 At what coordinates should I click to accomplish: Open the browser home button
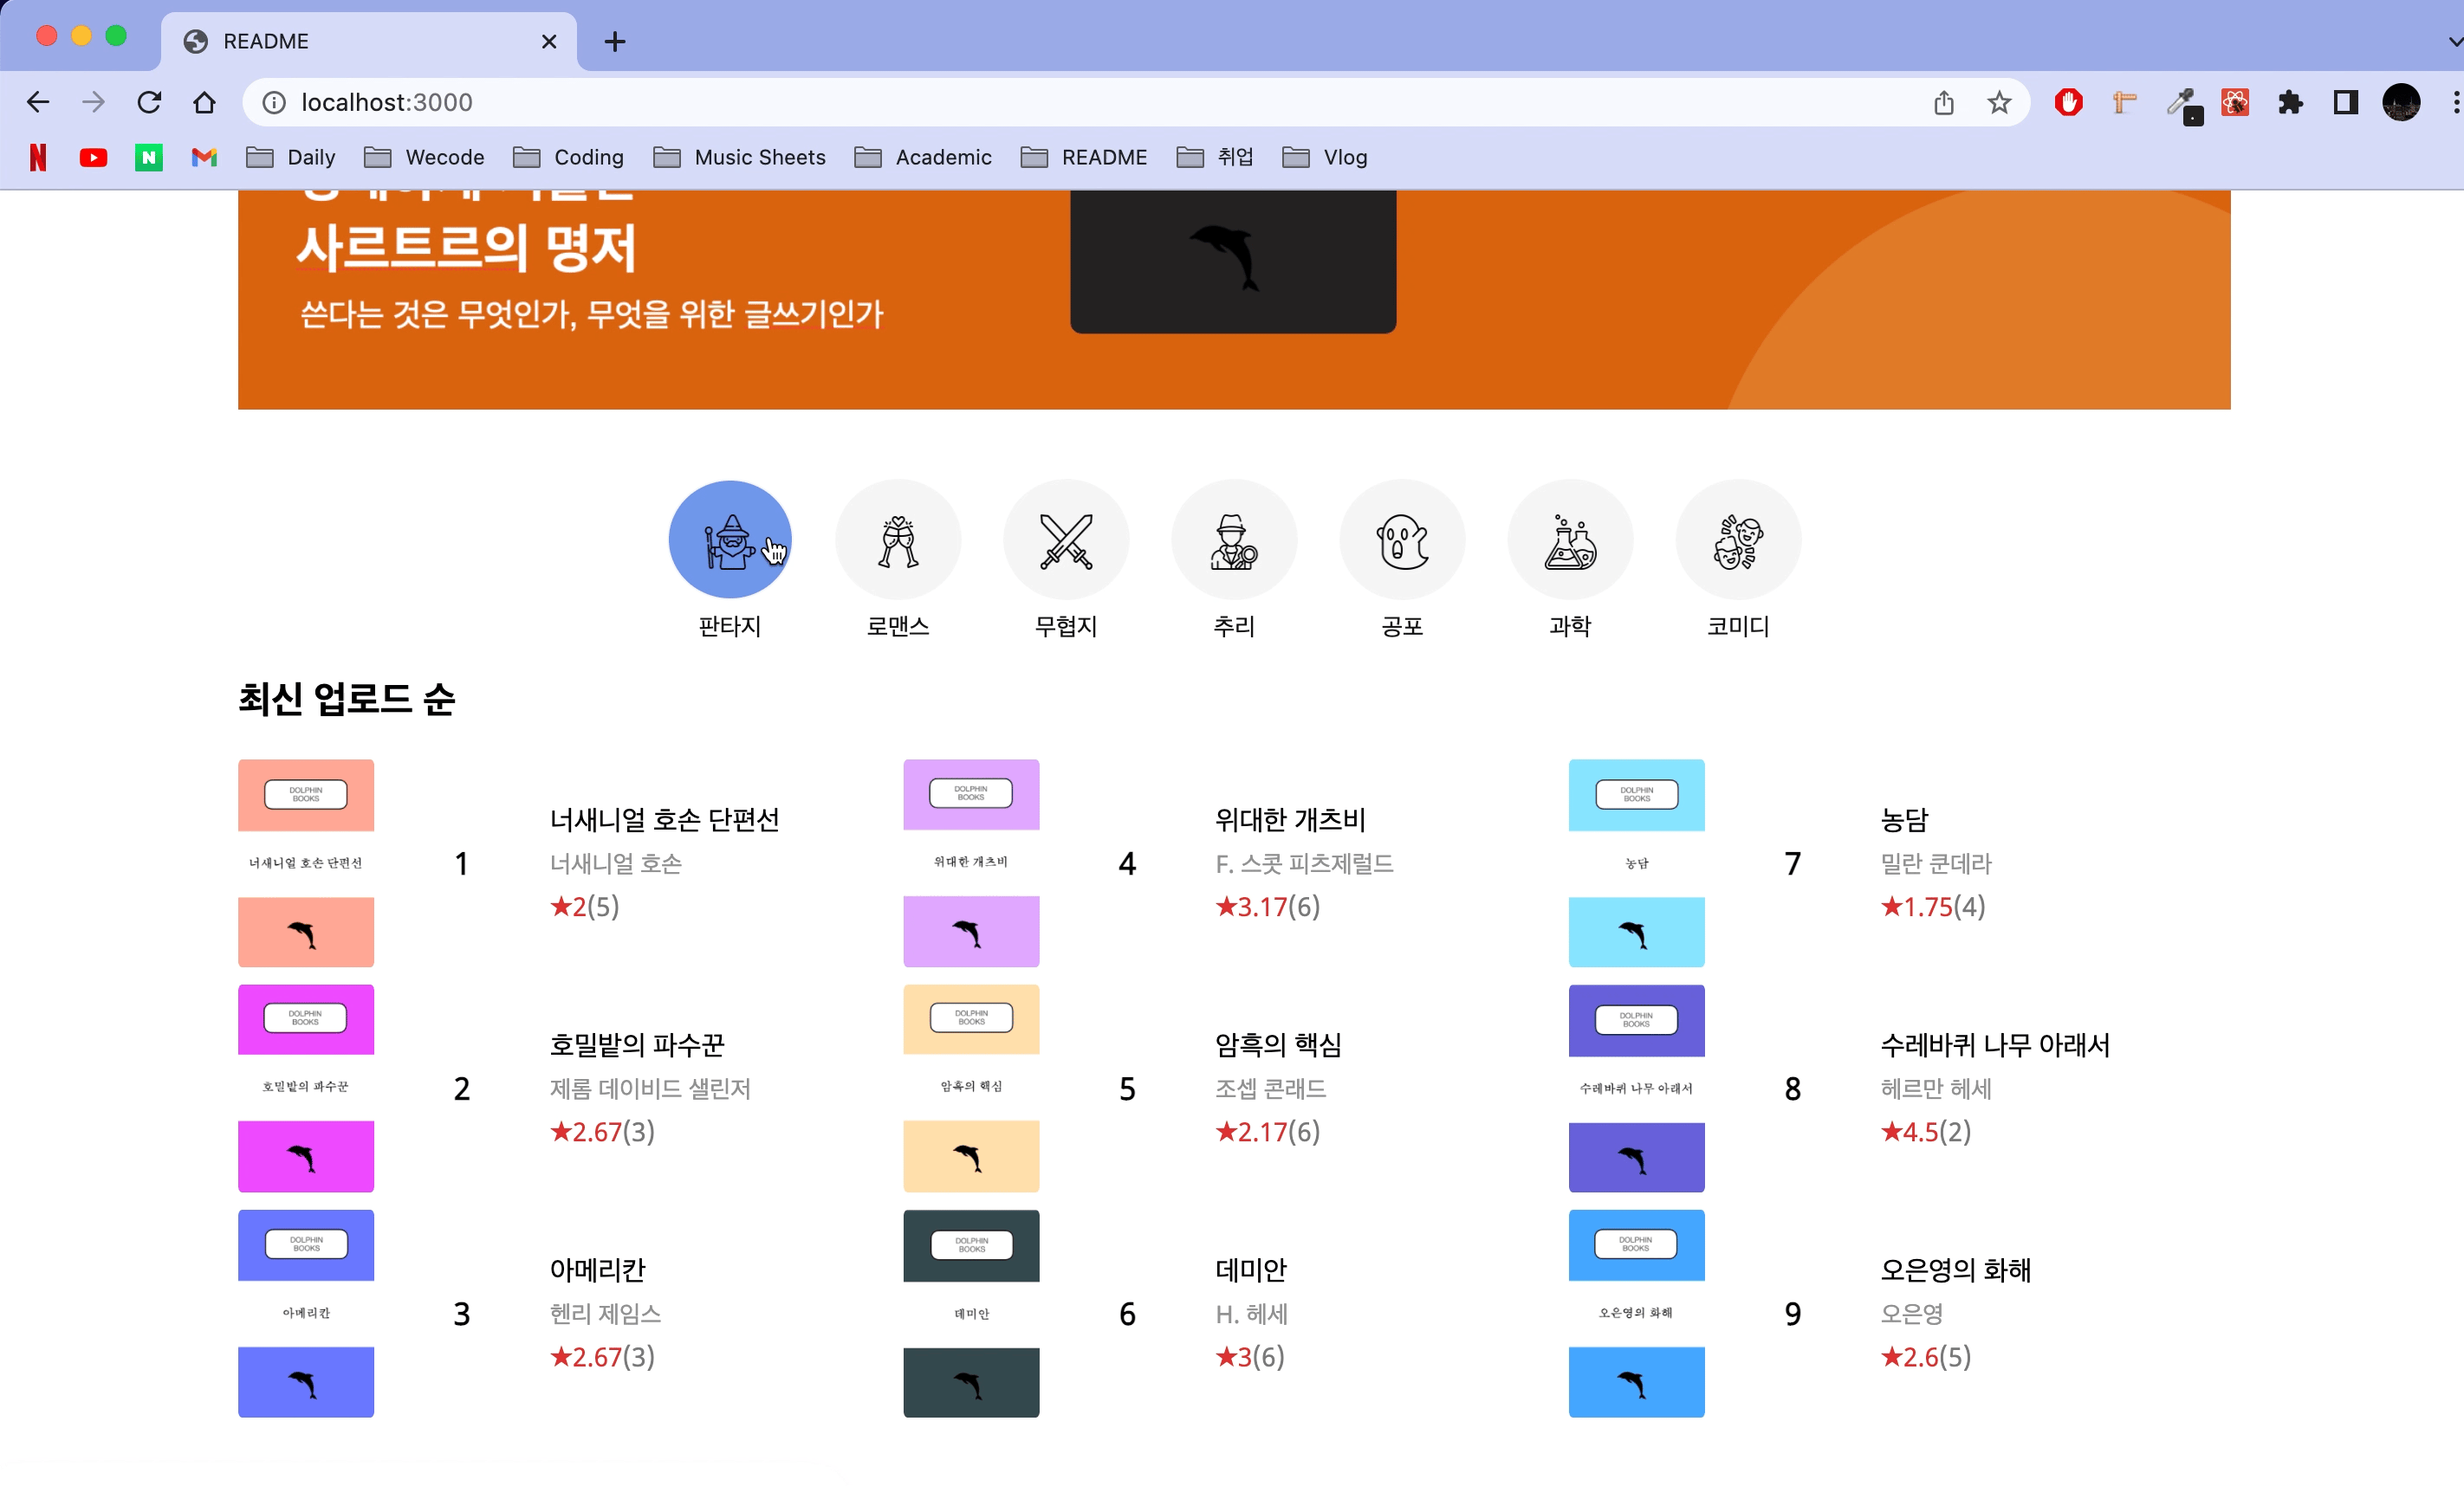click(204, 102)
